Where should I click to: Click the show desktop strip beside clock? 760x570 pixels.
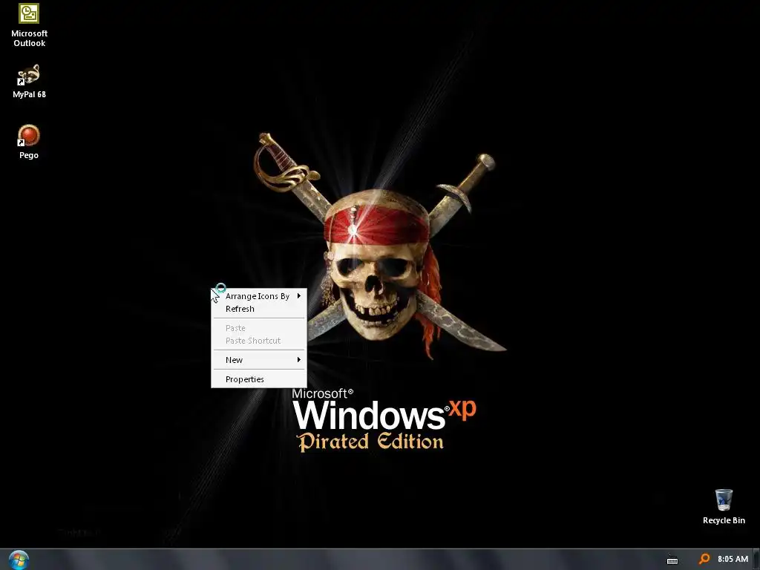(756, 560)
